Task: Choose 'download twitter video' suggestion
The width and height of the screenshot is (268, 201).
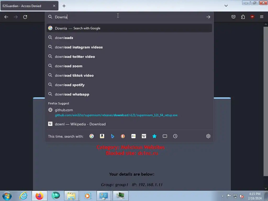Action: [x=129, y=57]
